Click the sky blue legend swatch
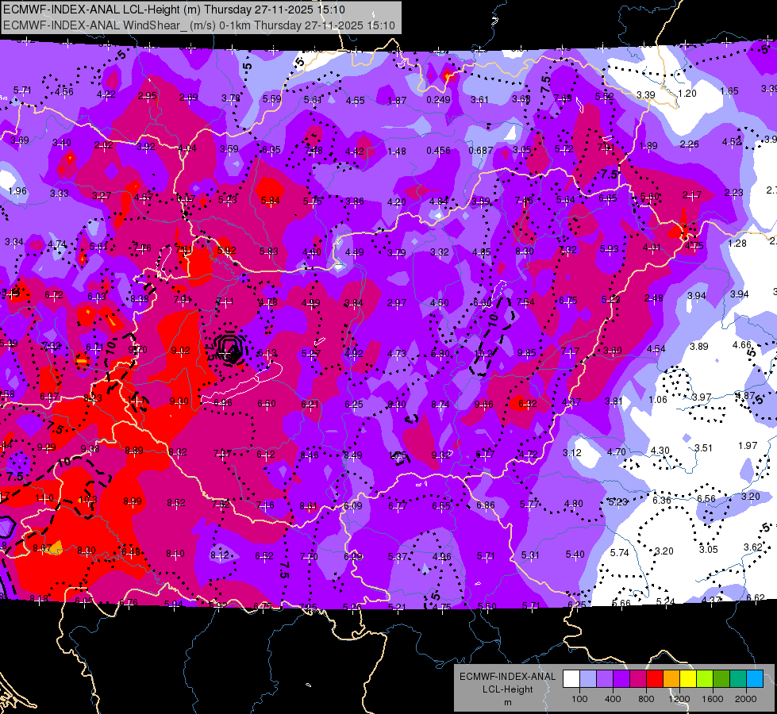 tap(756, 679)
